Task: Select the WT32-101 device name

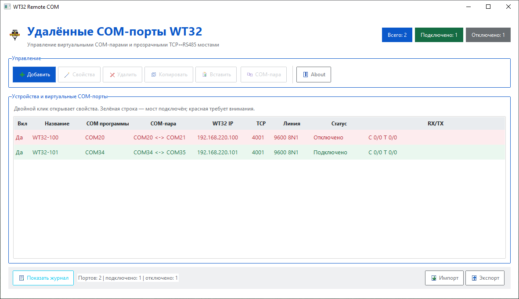Action: tap(45, 152)
